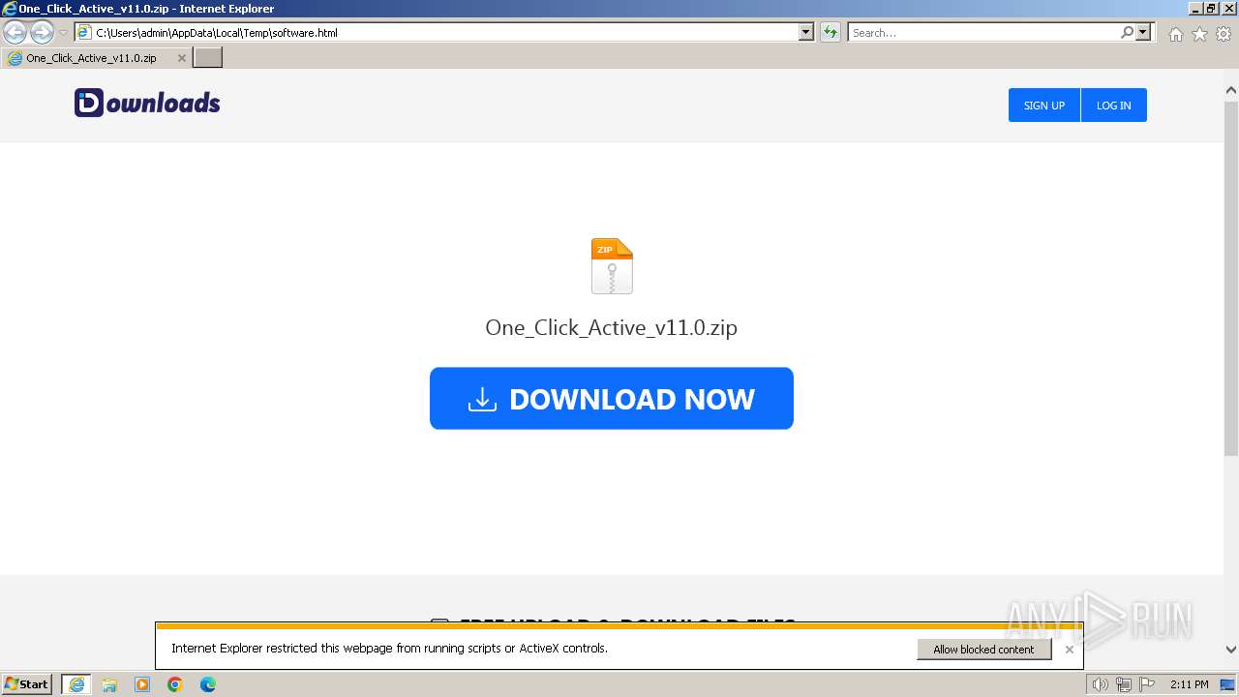Click the scrollbar up arrow
Screen dimensions: 1239x697
tap(1230, 91)
